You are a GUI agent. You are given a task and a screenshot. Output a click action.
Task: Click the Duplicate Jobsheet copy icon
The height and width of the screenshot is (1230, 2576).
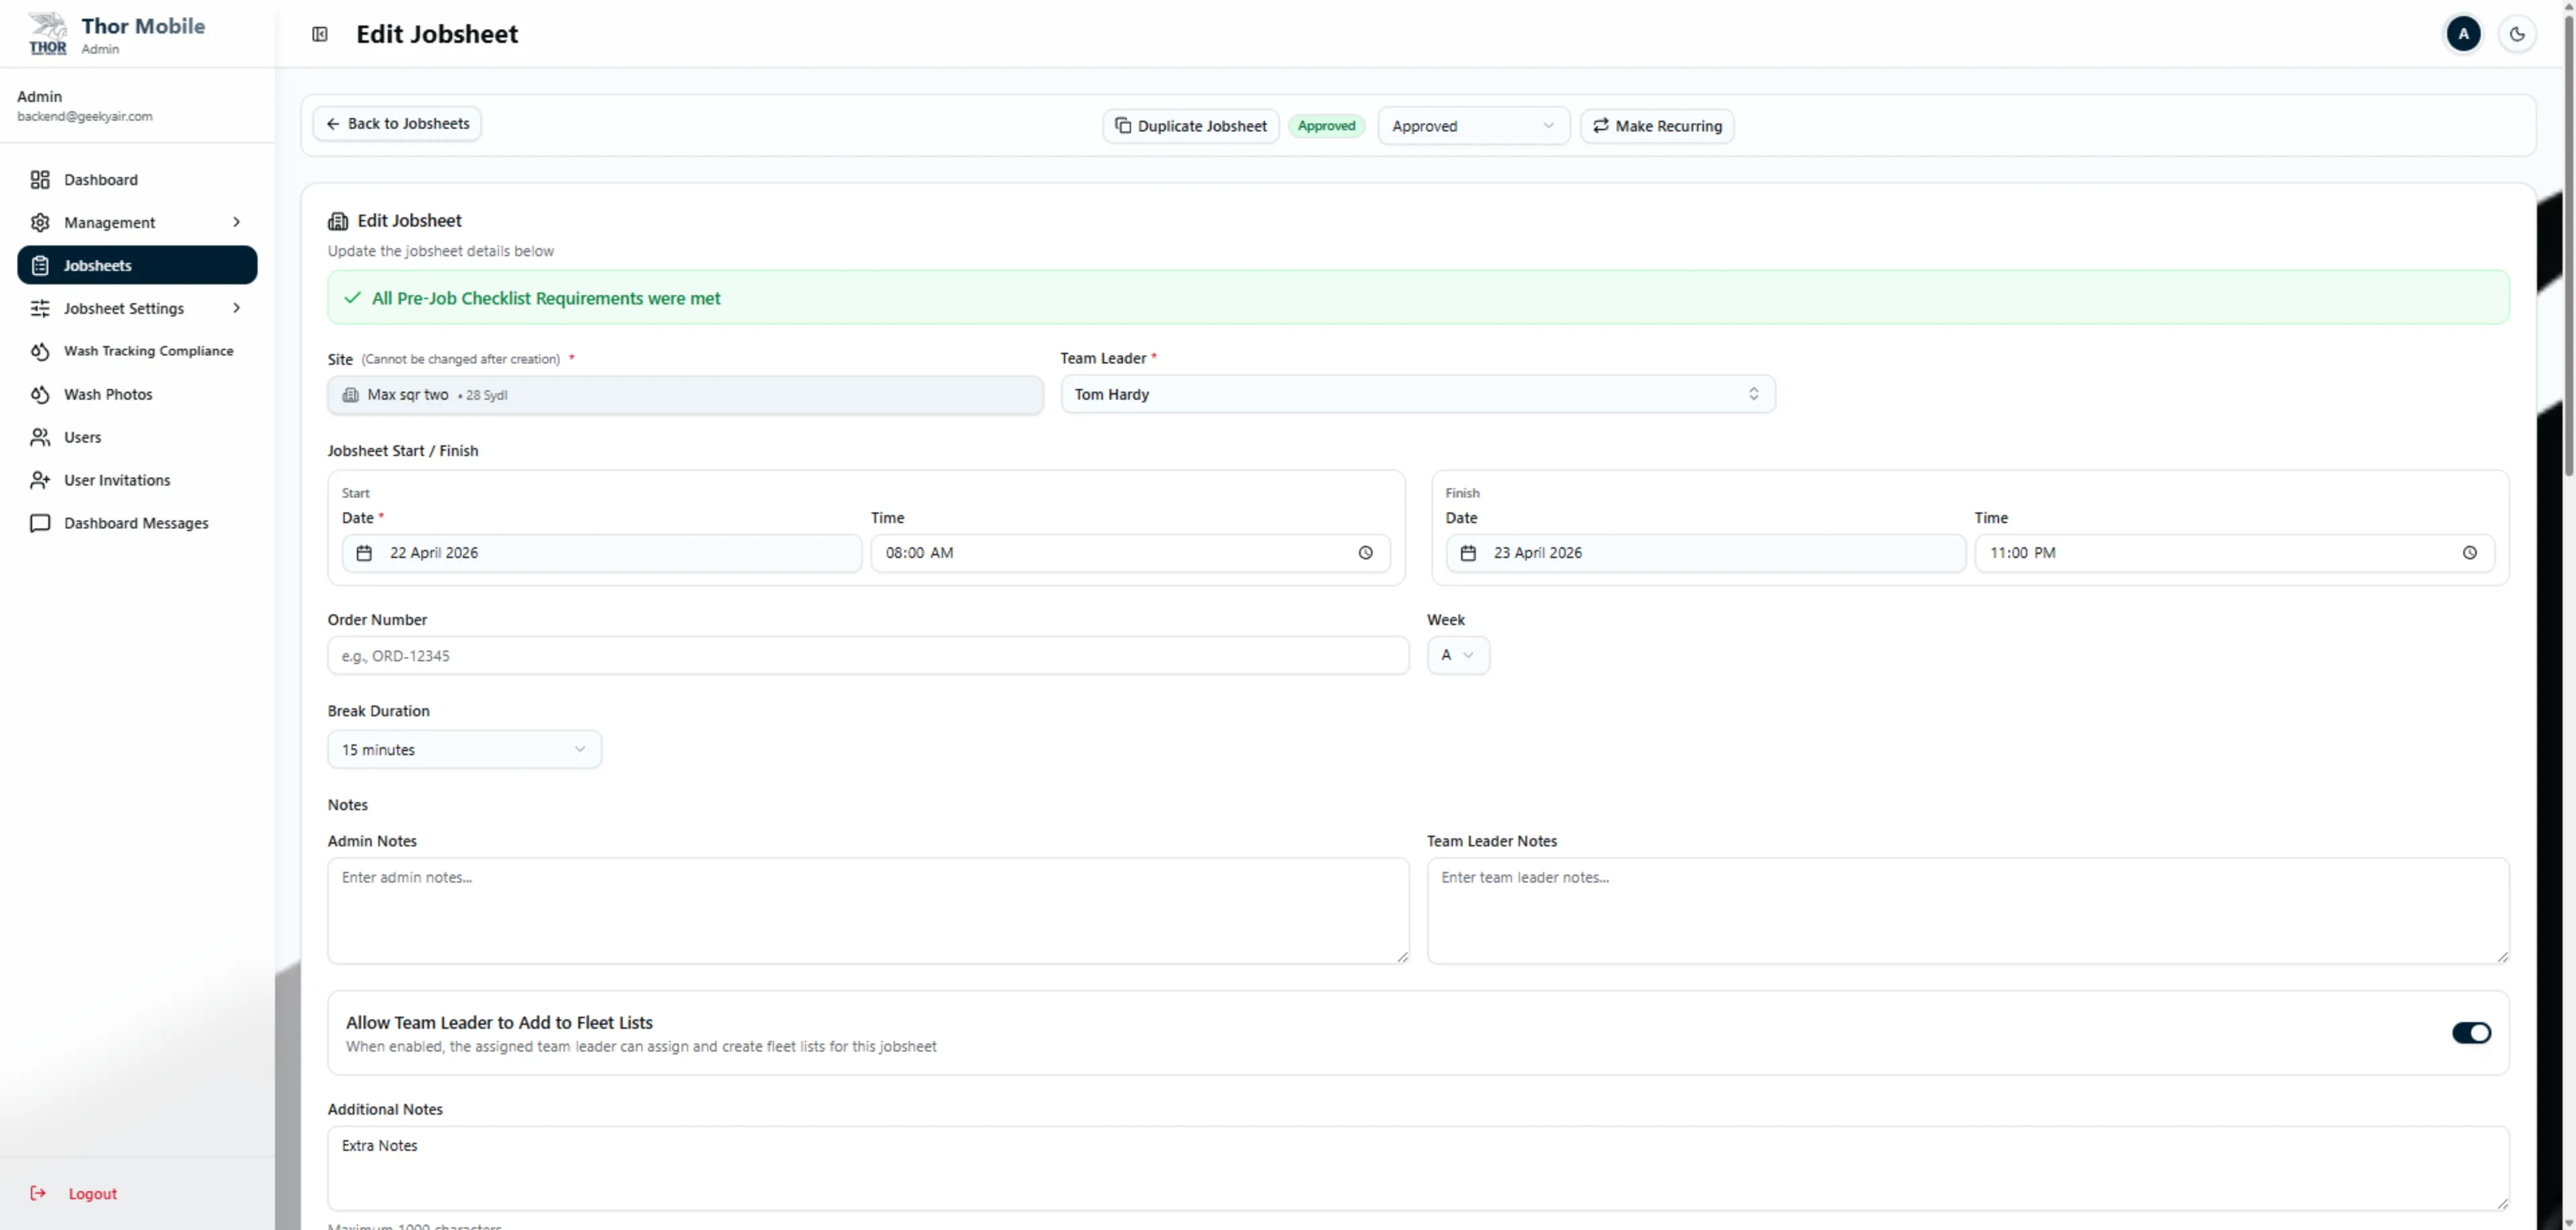click(1123, 126)
